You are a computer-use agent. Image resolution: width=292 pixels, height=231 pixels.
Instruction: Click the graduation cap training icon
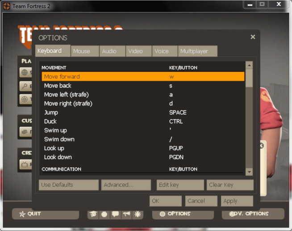pos(93,214)
